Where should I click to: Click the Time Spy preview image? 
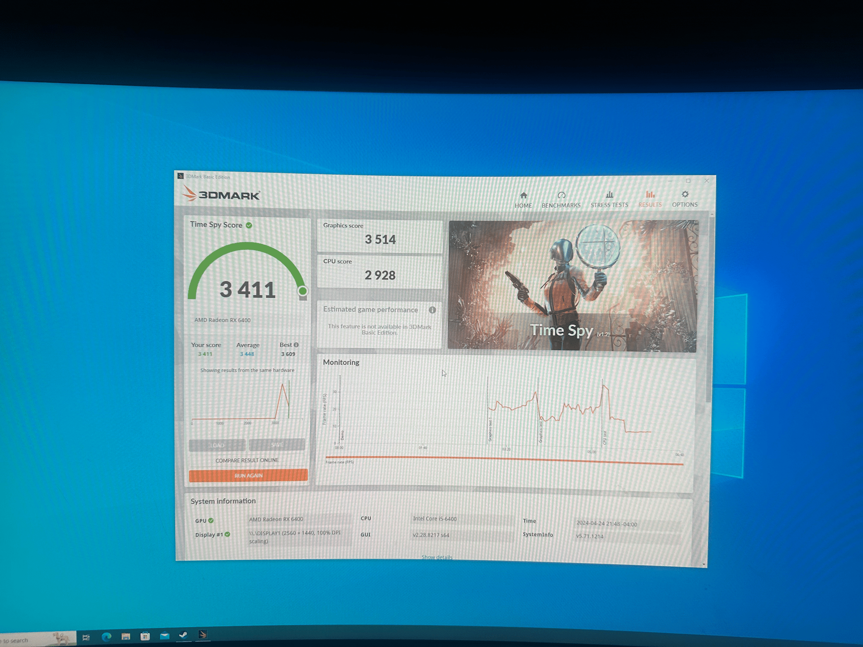(573, 286)
